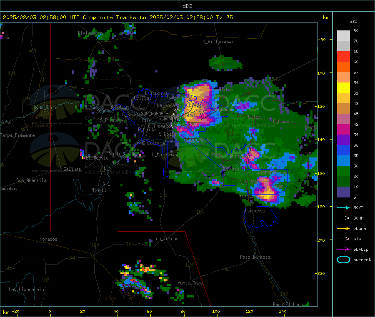The height and width of the screenshot is (317, 375).
Task: Click the 'eb+bip' legend label
Action: tap(361, 250)
